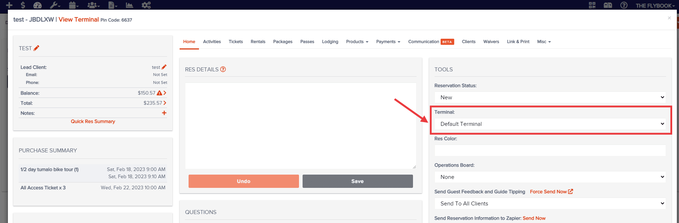Expand Total details chevron
This screenshot has height=223, width=679.
point(165,103)
